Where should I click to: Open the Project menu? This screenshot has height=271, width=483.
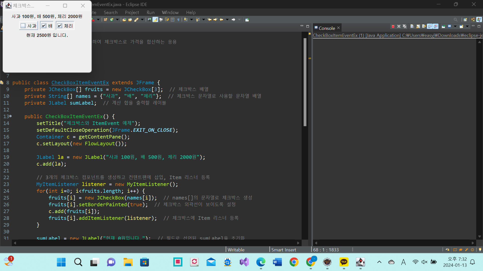point(132,13)
